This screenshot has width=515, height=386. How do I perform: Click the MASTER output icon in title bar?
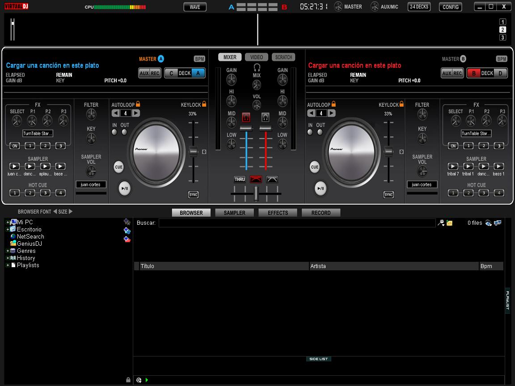pos(339,7)
